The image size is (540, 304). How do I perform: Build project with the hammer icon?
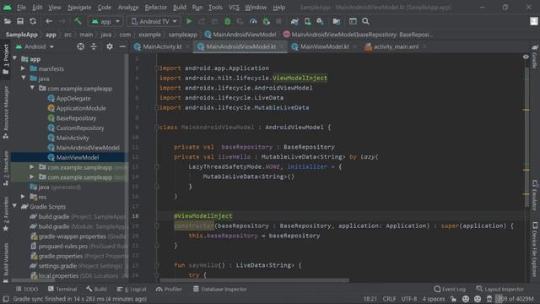click(x=78, y=21)
